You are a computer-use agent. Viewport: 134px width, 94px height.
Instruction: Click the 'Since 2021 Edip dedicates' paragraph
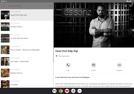(x=94, y=85)
